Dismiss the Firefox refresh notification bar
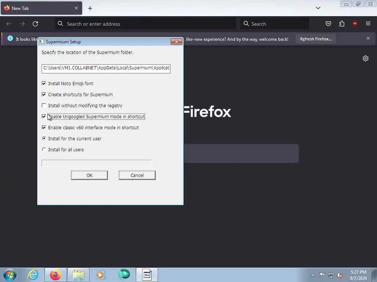This screenshot has width=377, height=282. (368, 38)
